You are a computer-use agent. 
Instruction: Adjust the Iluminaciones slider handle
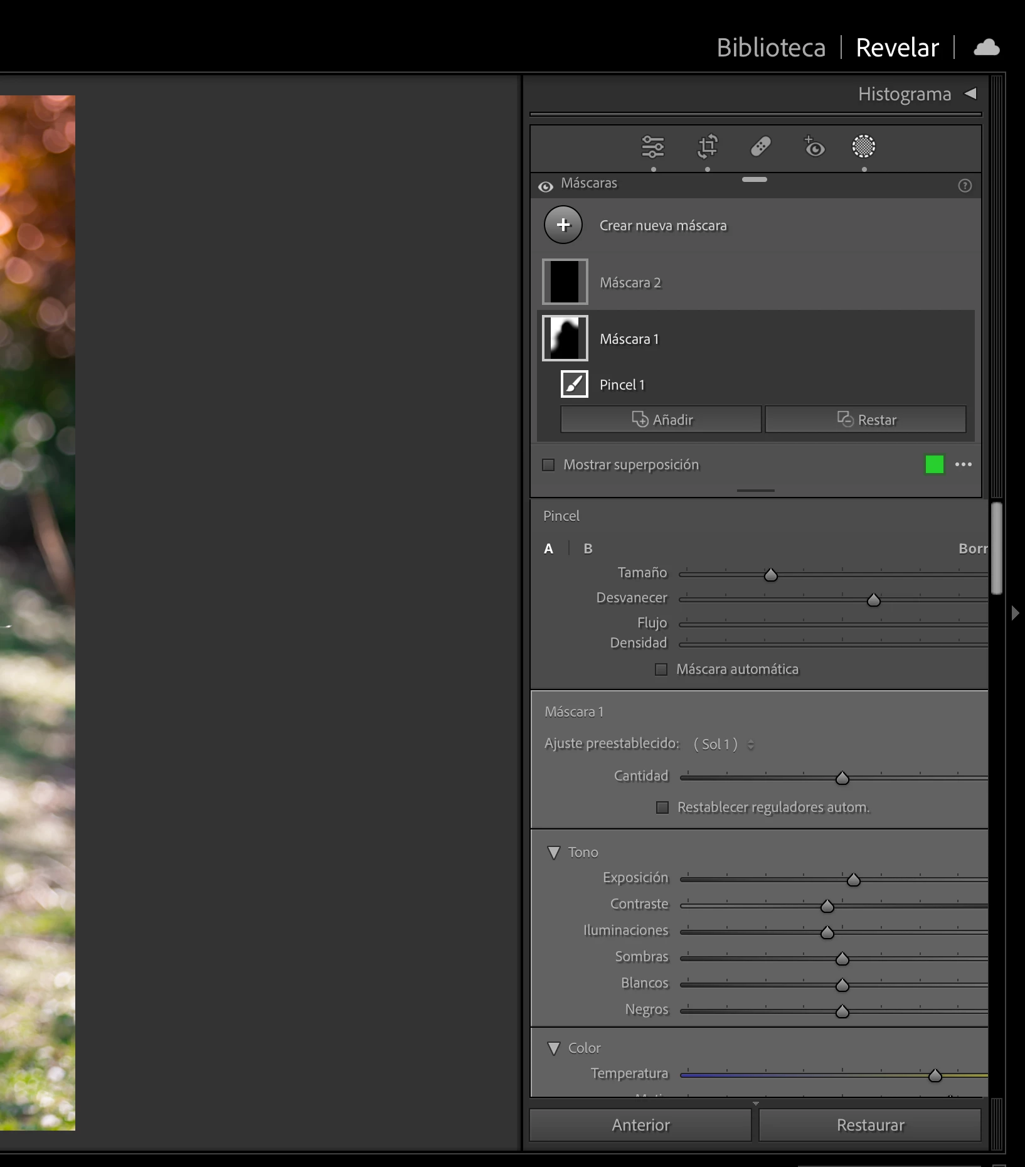pos(827,933)
